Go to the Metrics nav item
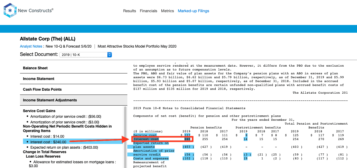 coord(167,11)
